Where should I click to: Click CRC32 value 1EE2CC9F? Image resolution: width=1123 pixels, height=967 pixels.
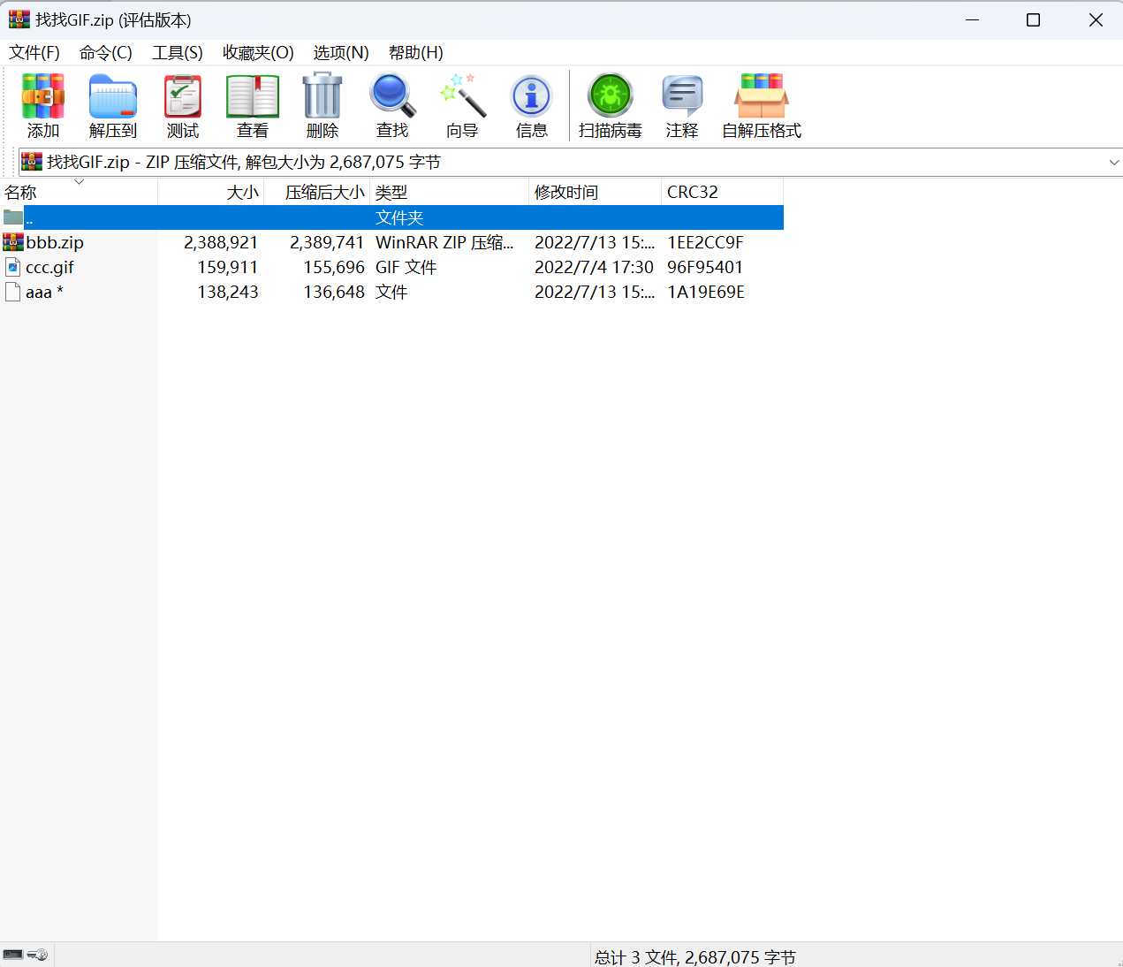tap(705, 242)
